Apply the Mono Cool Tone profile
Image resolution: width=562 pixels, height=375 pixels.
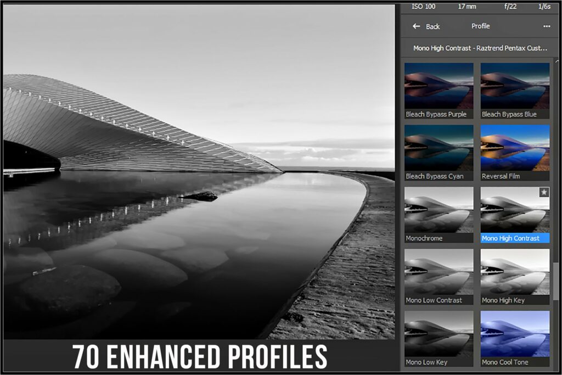click(x=514, y=337)
